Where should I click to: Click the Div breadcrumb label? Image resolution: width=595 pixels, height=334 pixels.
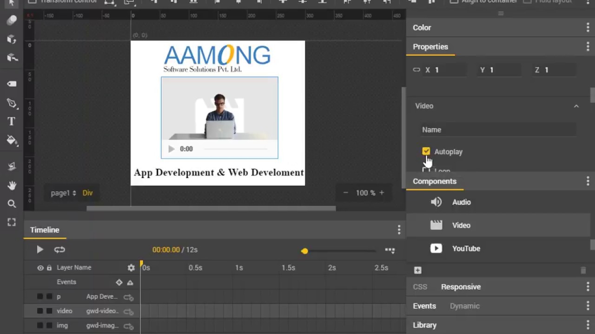coord(87,193)
